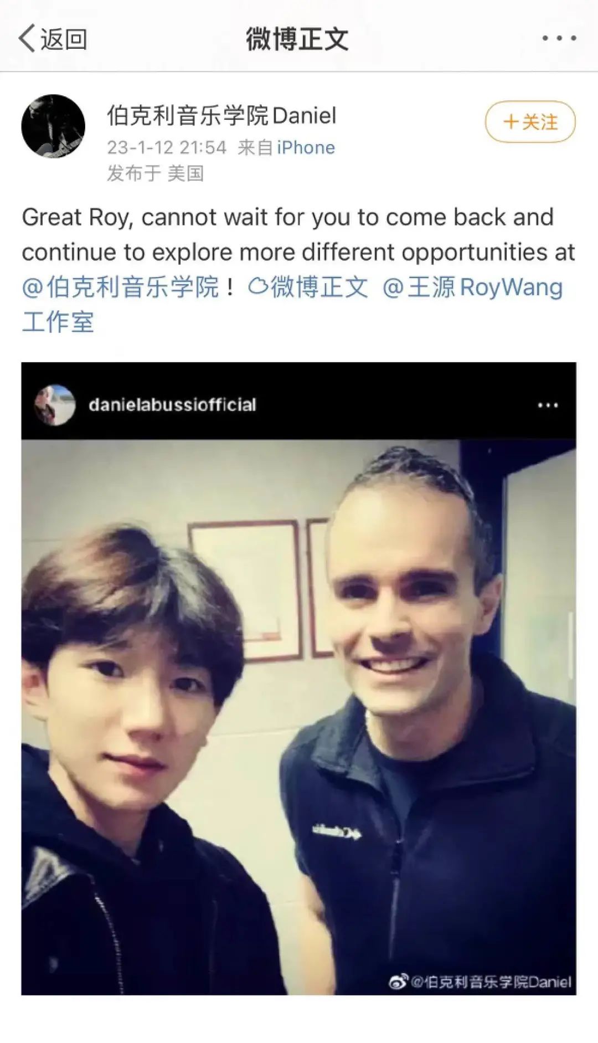
Task: Tap three dots inside embedded image header
Action: point(548,405)
